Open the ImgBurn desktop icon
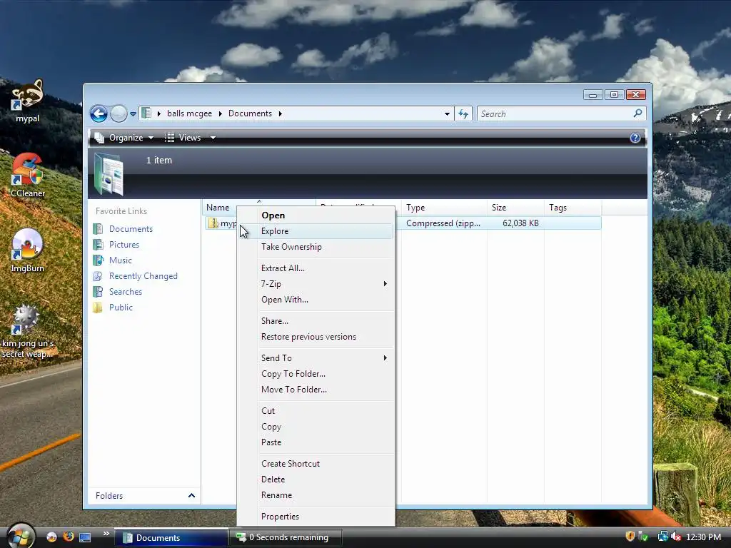Image resolution: width=731 pixels, height=548 pixels. 28,250
